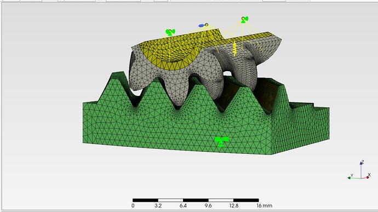Click the green constraint symbol above the left gear
Image resolution: width=378 pixels, height=212 pixels.
[x=170, y=32]
